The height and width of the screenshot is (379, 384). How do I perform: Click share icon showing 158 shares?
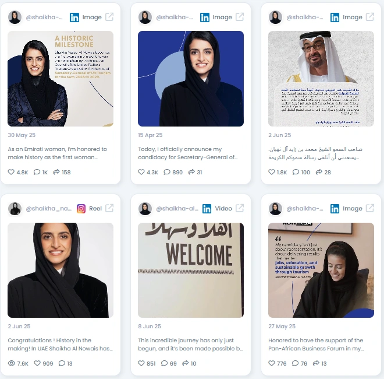pyautogui.click(x=56, y=172)
